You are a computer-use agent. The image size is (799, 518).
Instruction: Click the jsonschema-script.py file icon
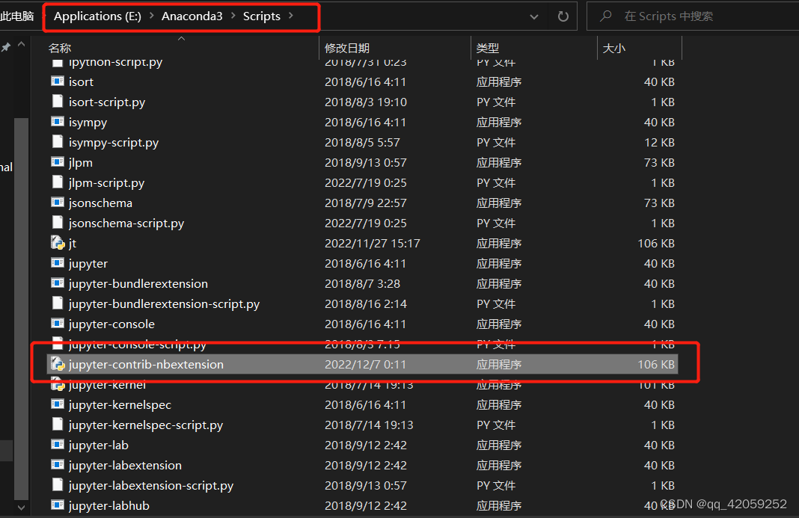point(58,223)
